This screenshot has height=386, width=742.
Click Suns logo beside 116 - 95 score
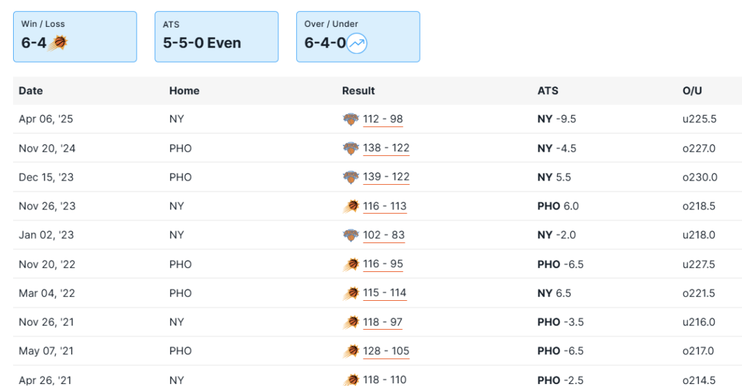point(350,264)
